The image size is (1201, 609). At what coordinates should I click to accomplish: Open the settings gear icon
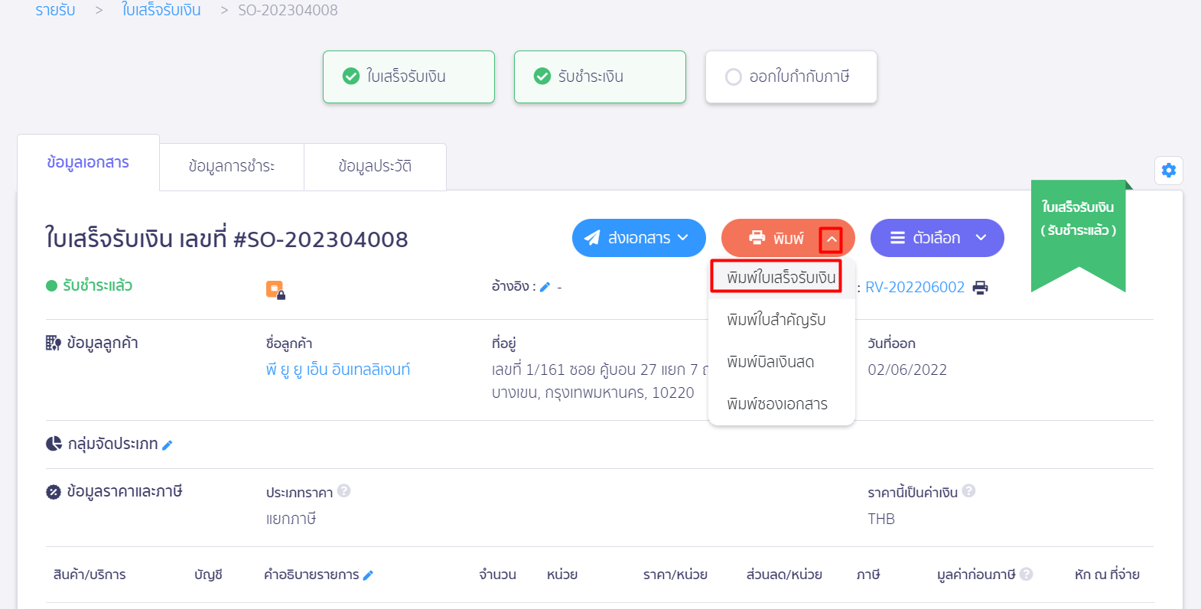(1168, 170)
